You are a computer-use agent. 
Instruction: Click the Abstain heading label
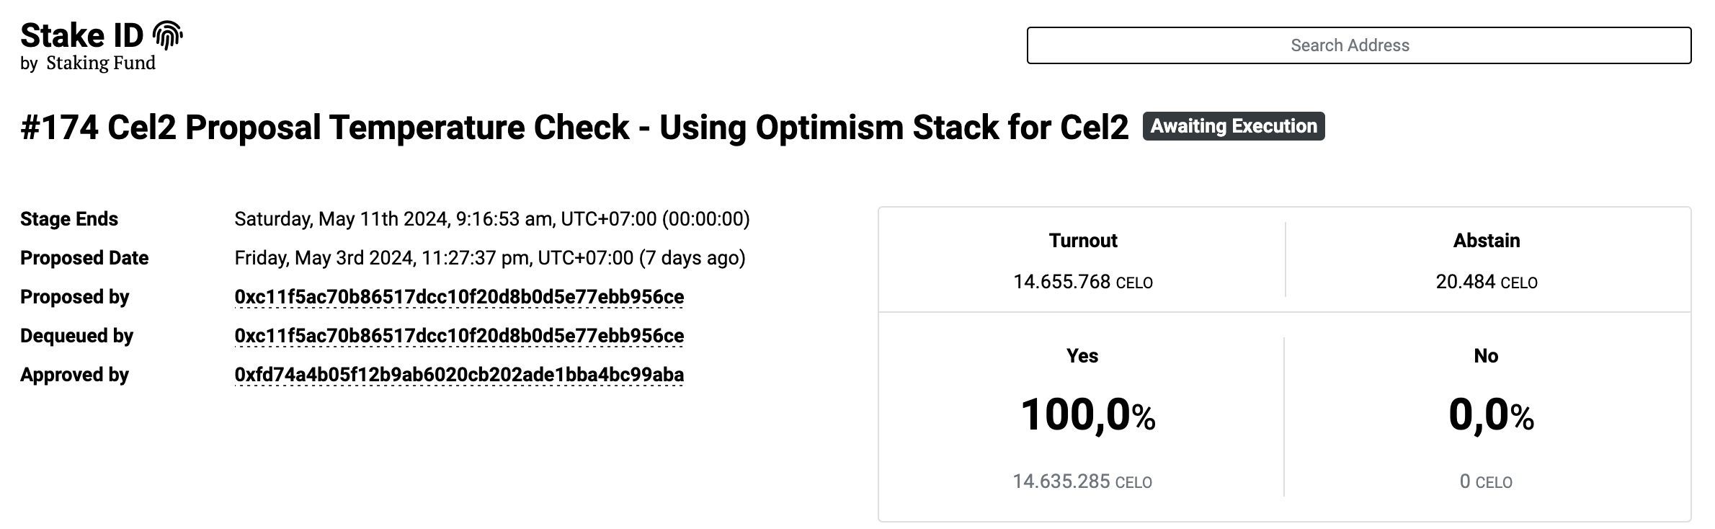pyautogui.click(x=1487, y=241)
